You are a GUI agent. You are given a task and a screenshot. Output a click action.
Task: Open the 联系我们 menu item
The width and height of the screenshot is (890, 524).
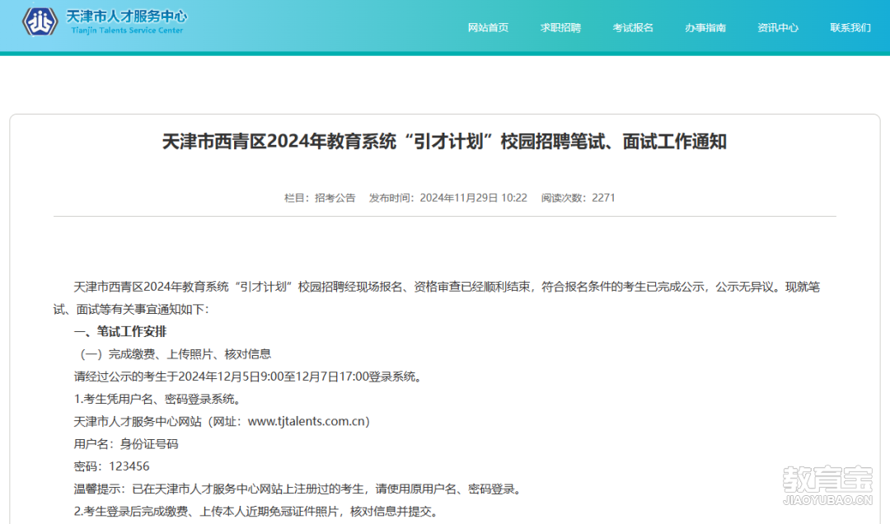point(850,28)
